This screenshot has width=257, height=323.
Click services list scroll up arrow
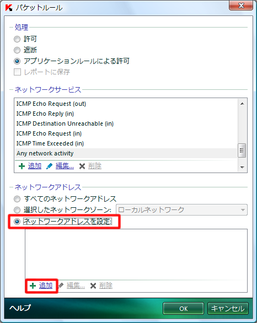242,104
